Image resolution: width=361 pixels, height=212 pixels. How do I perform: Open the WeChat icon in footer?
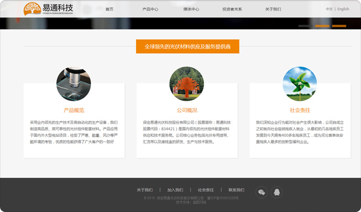[262, 192]
